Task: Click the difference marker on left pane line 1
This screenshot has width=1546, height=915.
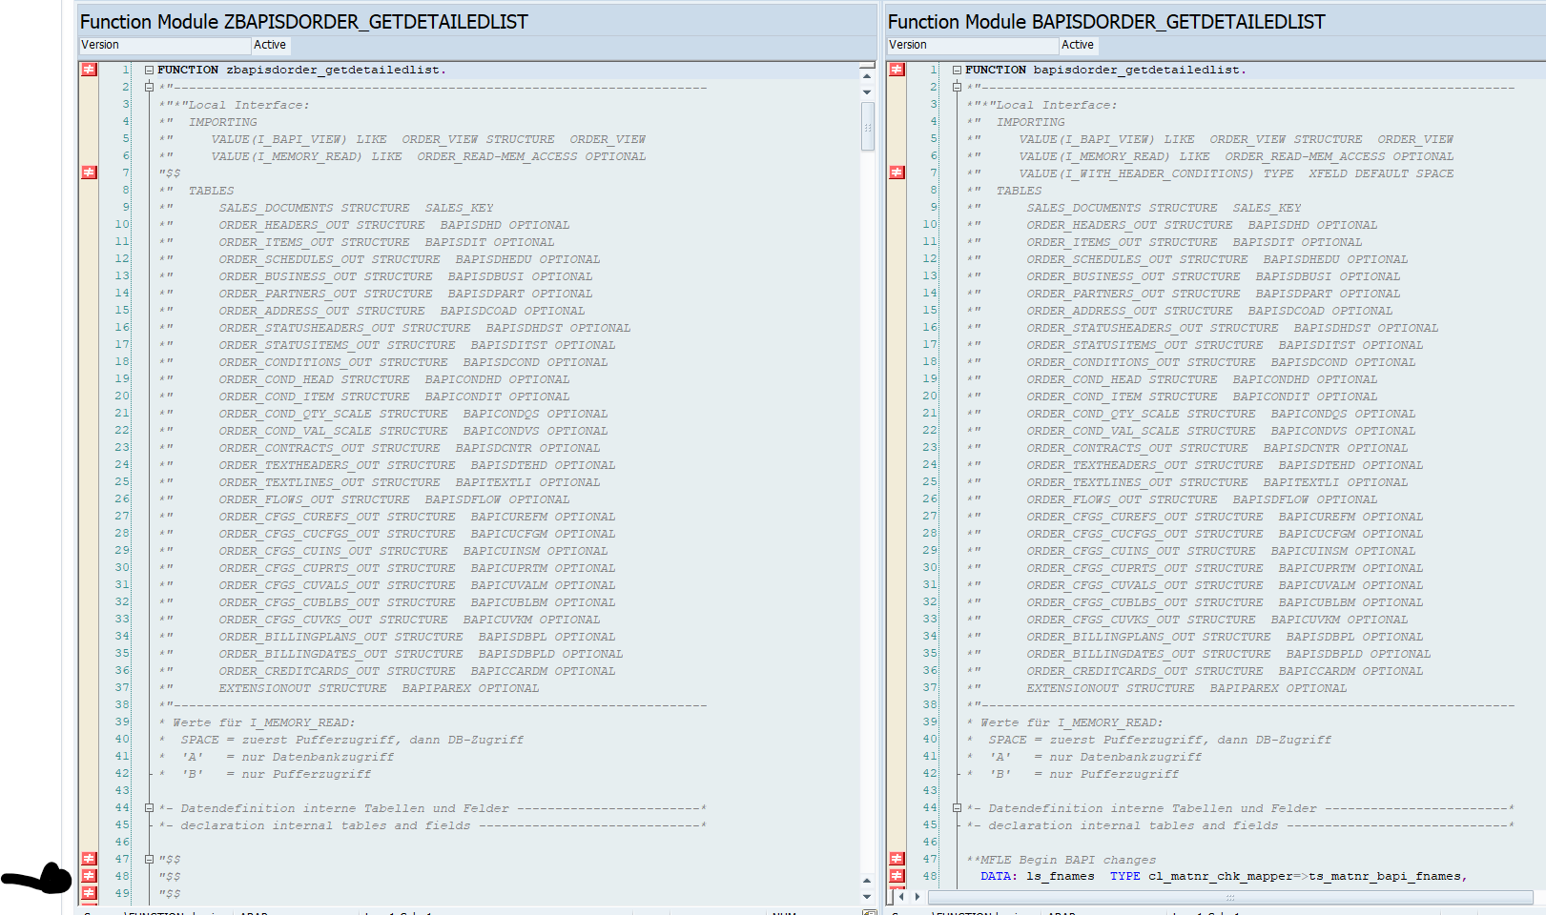Action: tap(89, 70)
